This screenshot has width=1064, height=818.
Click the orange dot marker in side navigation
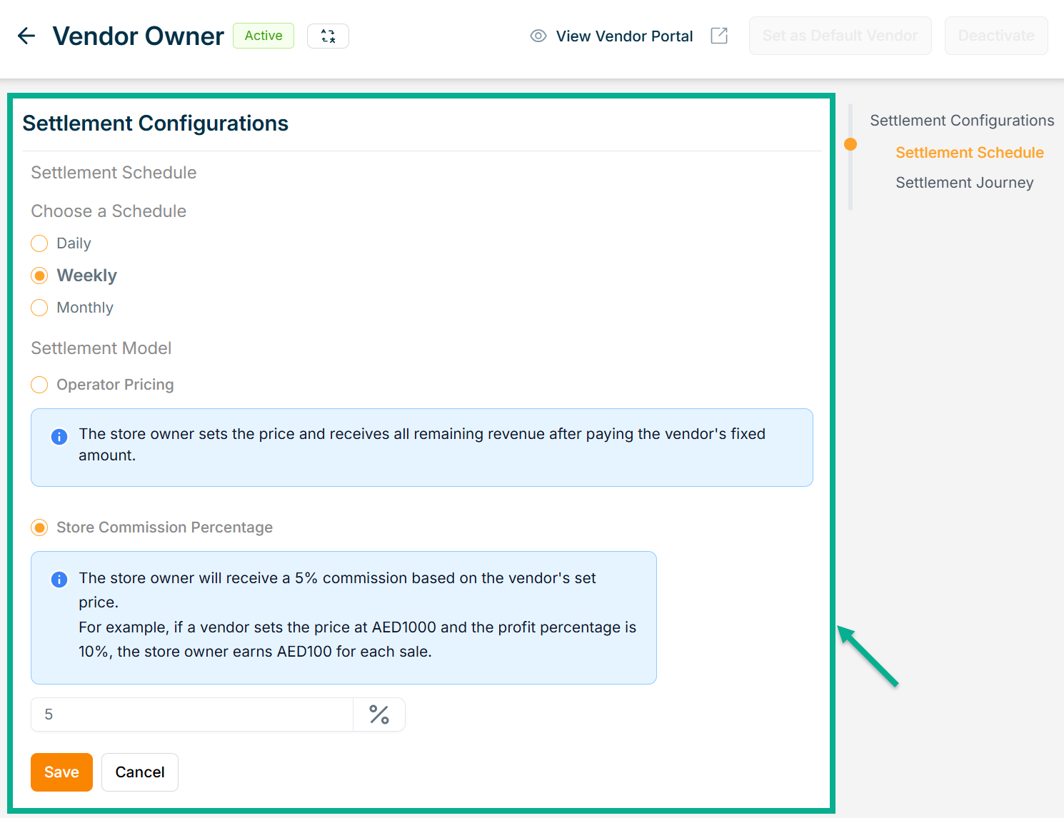point(850,144)
